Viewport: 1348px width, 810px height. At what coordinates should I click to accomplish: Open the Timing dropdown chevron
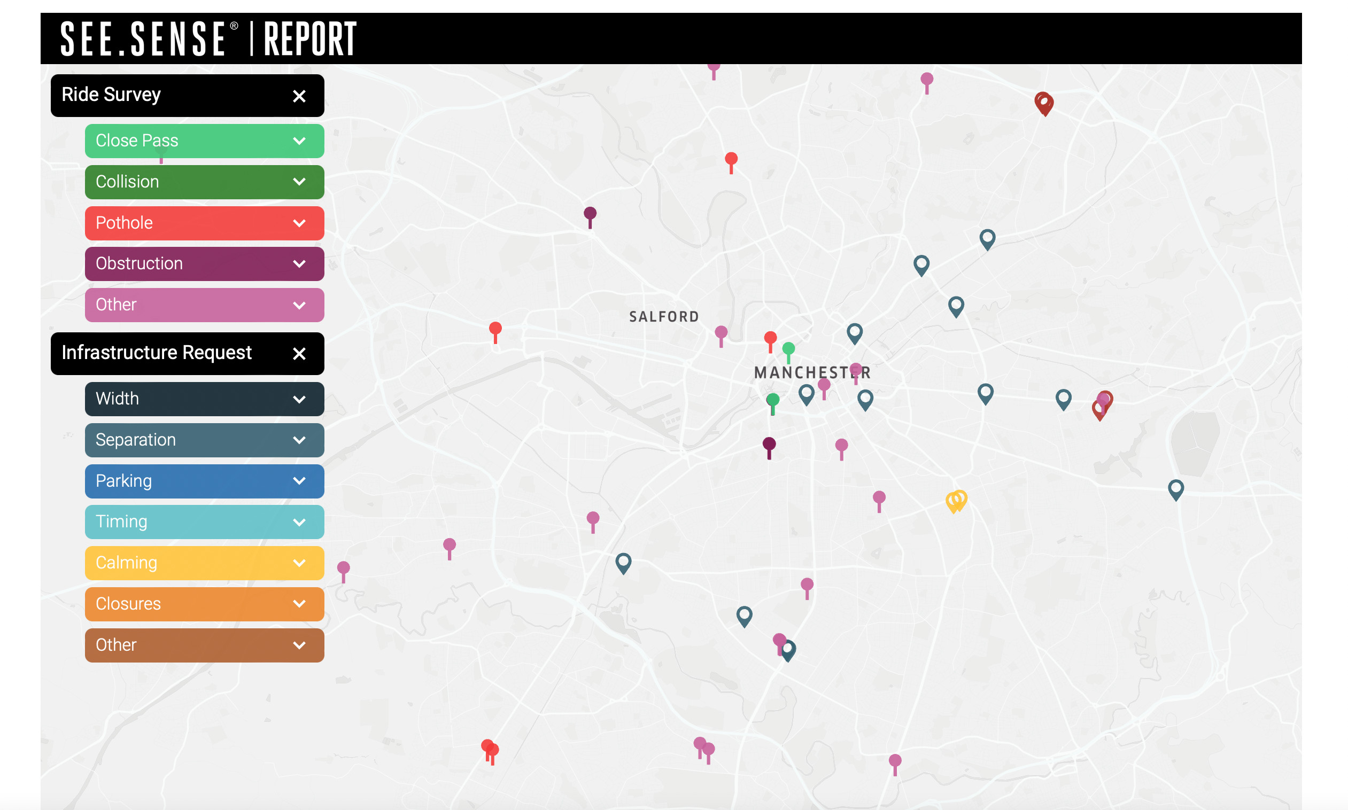click(299, 522)
